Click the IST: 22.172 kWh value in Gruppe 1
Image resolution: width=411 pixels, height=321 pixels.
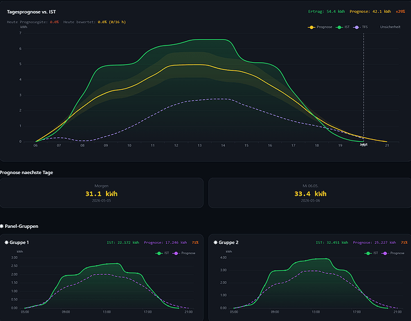(123, 243)
